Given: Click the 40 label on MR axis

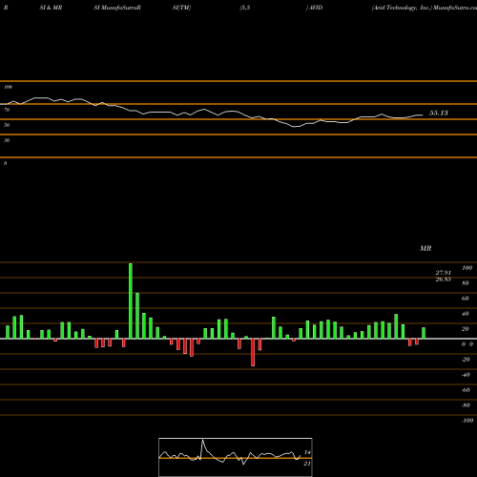Looking at the screenshot, I should 465,314.
